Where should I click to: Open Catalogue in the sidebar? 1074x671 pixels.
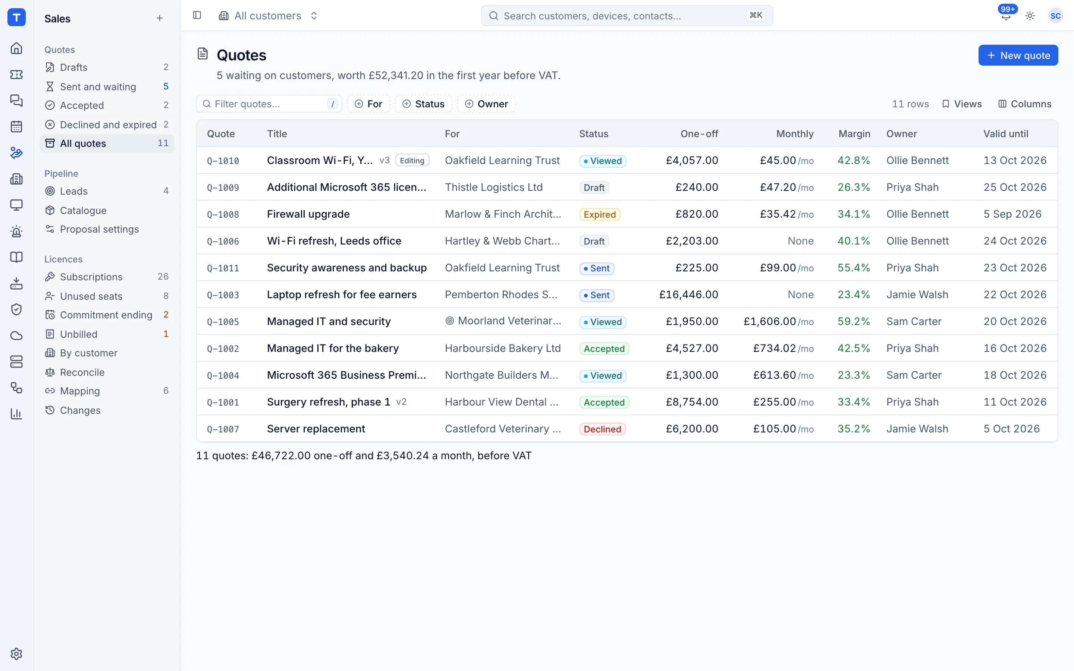pyautogui.click(x=107, y=210)
